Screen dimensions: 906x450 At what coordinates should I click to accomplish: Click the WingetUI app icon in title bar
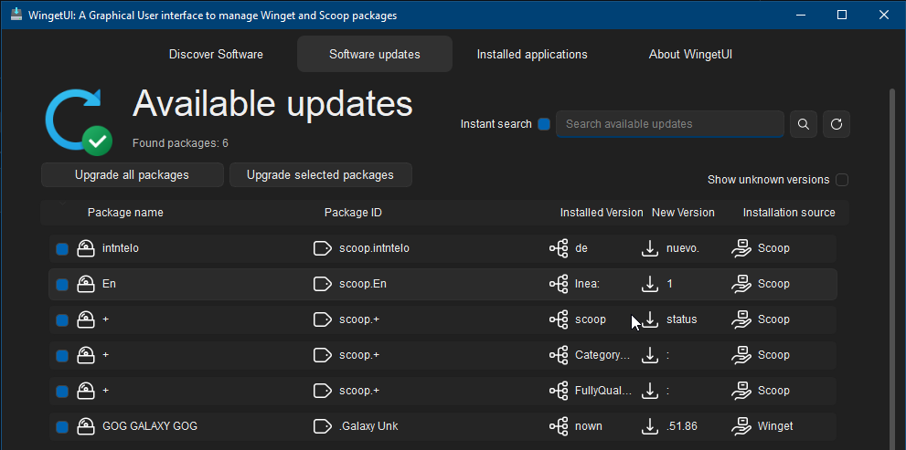tap(16, 16)
